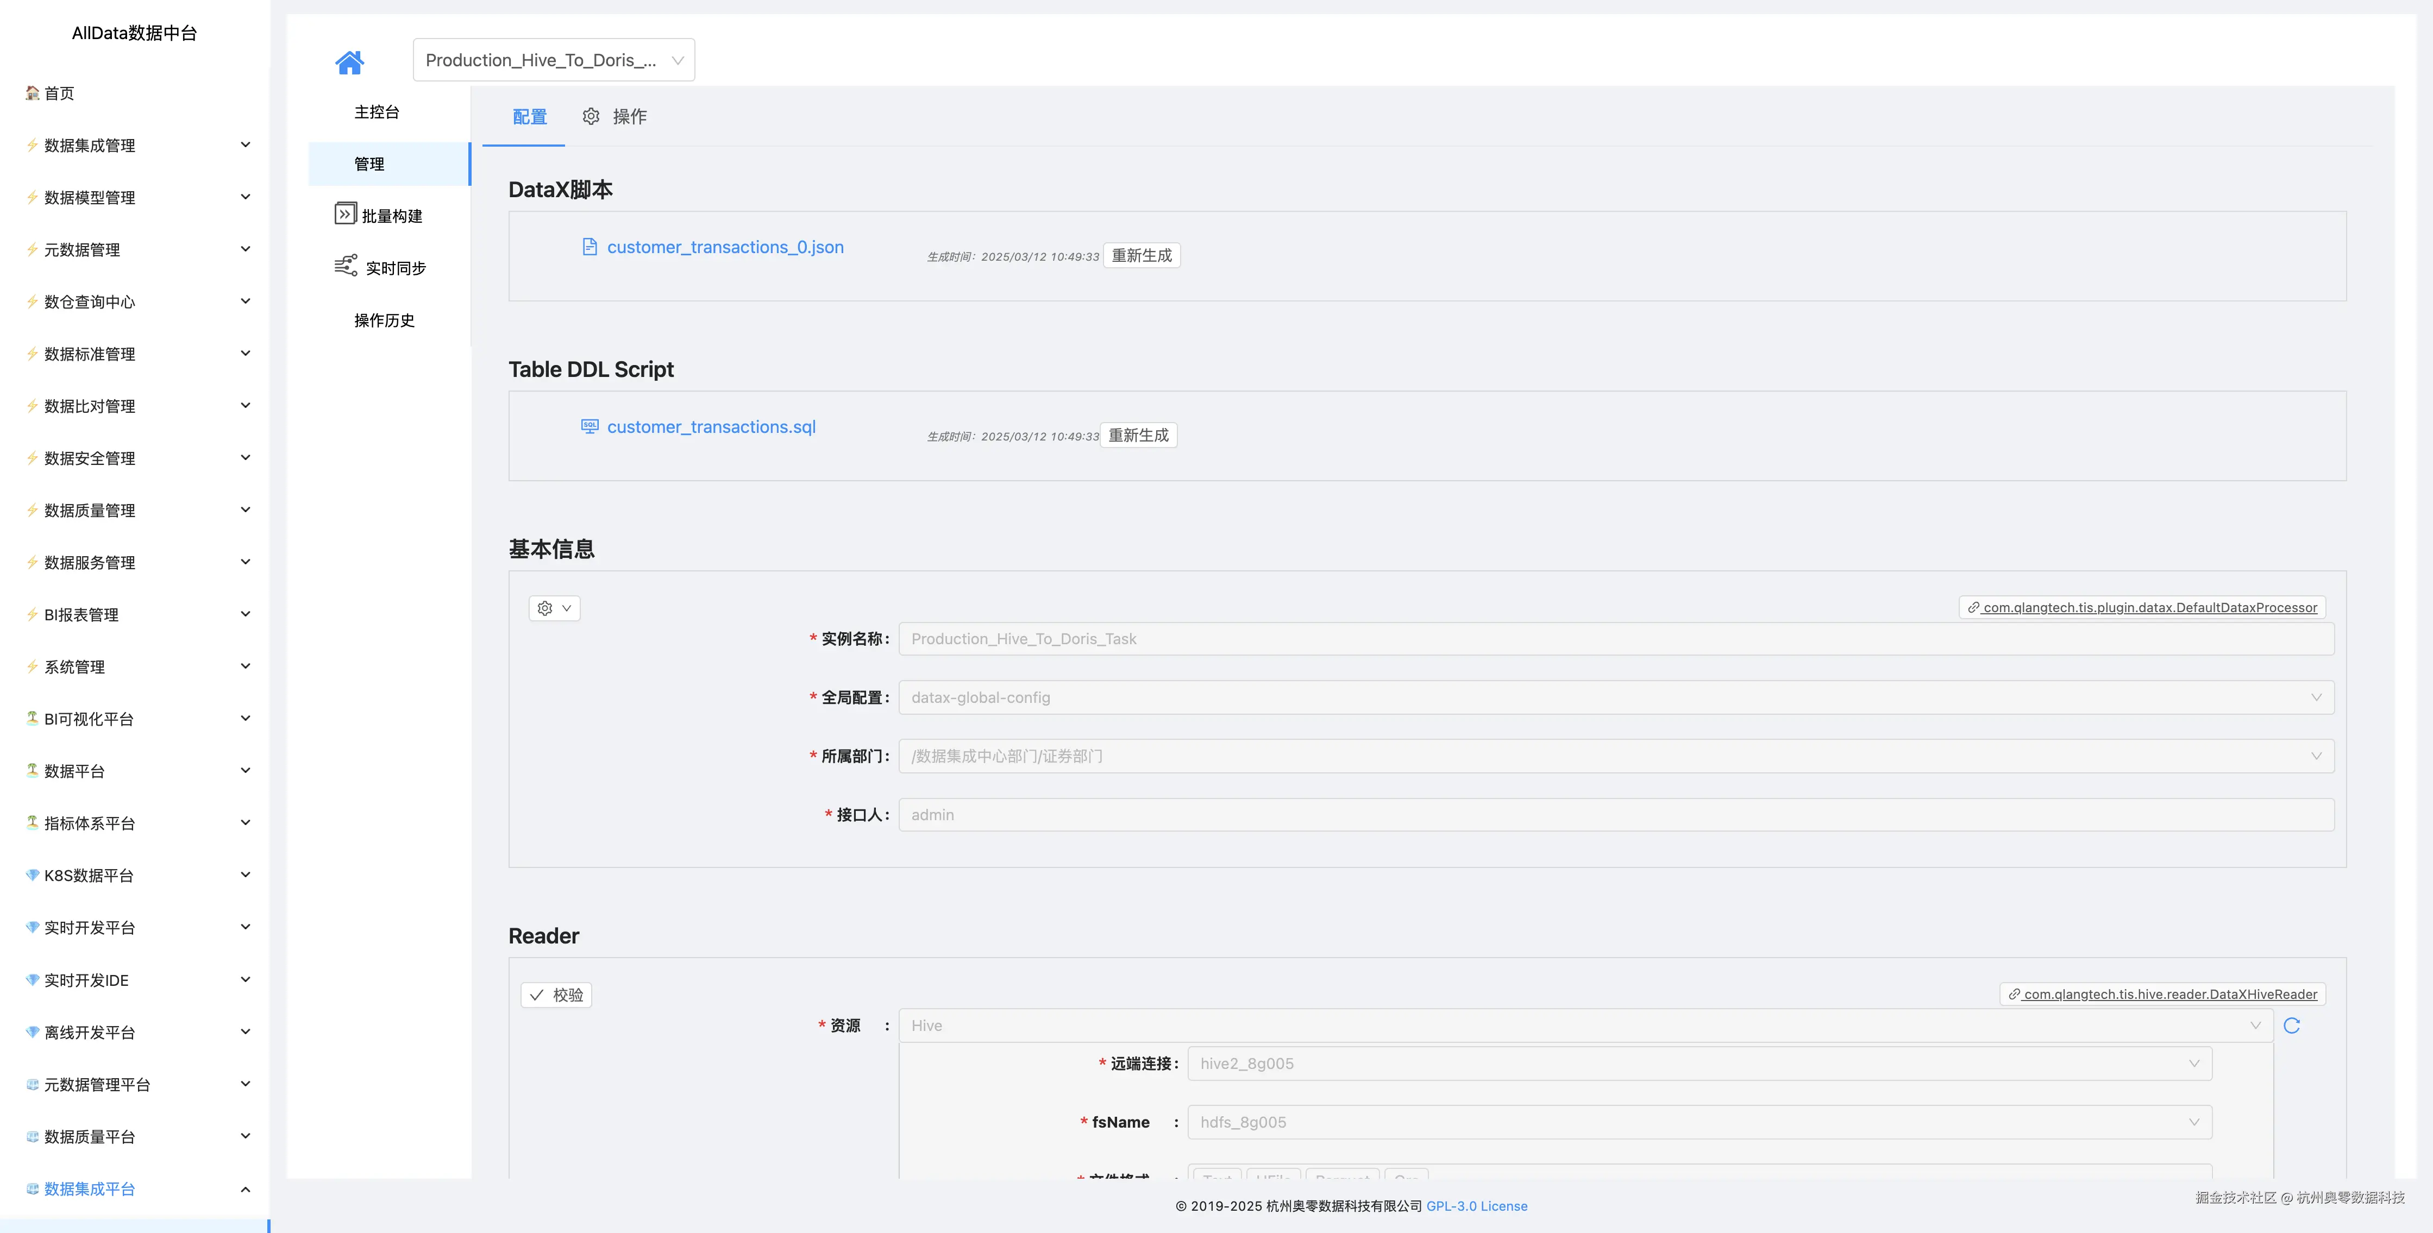Open the gear settings dropdown in 基本信息

click(554, 608)
